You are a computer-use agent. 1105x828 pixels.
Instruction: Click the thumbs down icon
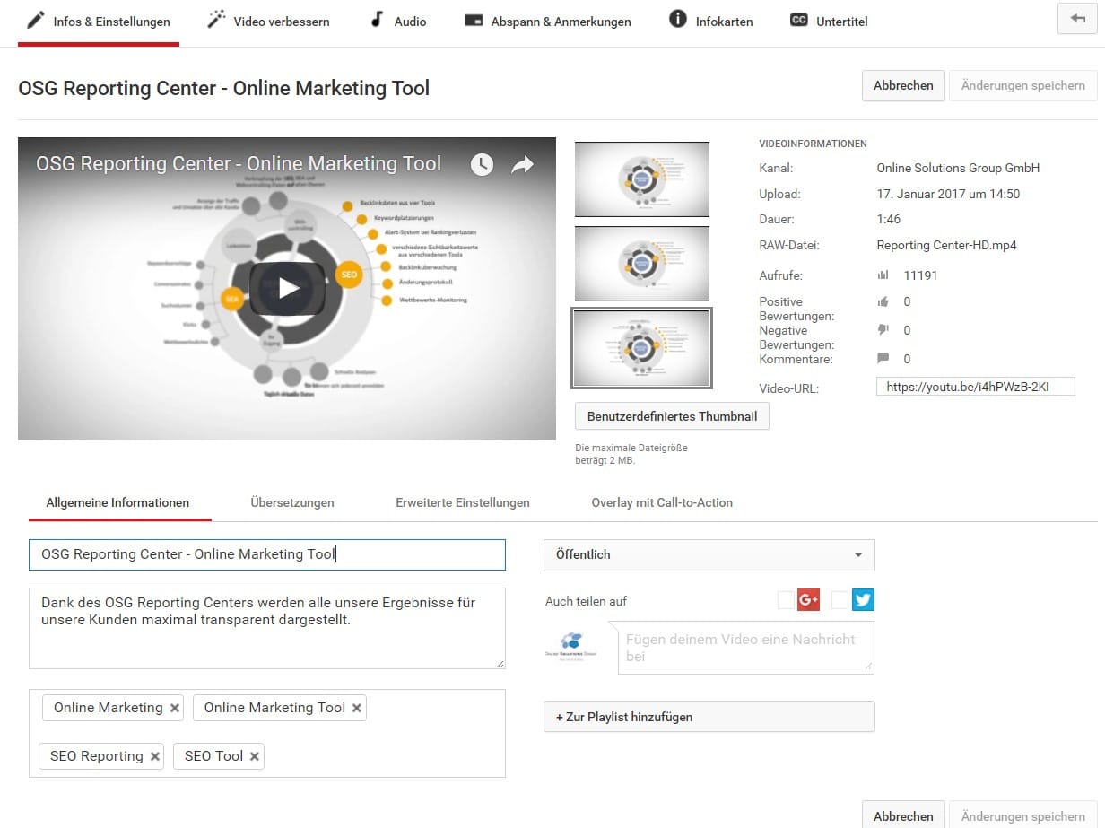tap(883, 330)
